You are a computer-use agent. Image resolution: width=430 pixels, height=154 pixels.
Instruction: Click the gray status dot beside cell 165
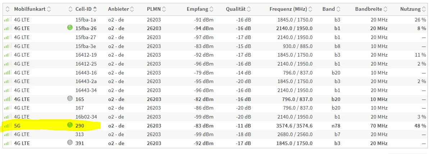point(70,98)
